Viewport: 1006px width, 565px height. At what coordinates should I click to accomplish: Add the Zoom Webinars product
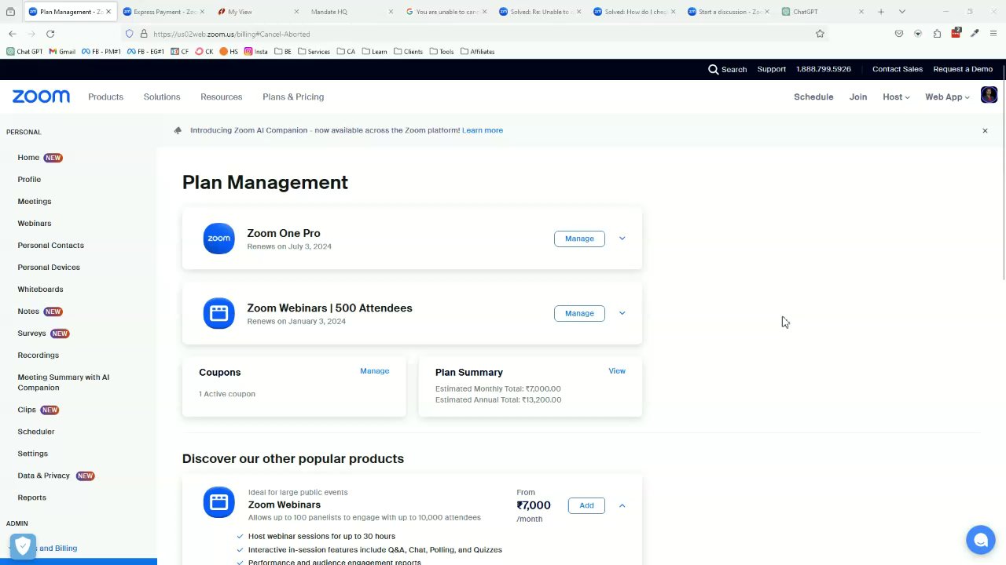point(586,505)
